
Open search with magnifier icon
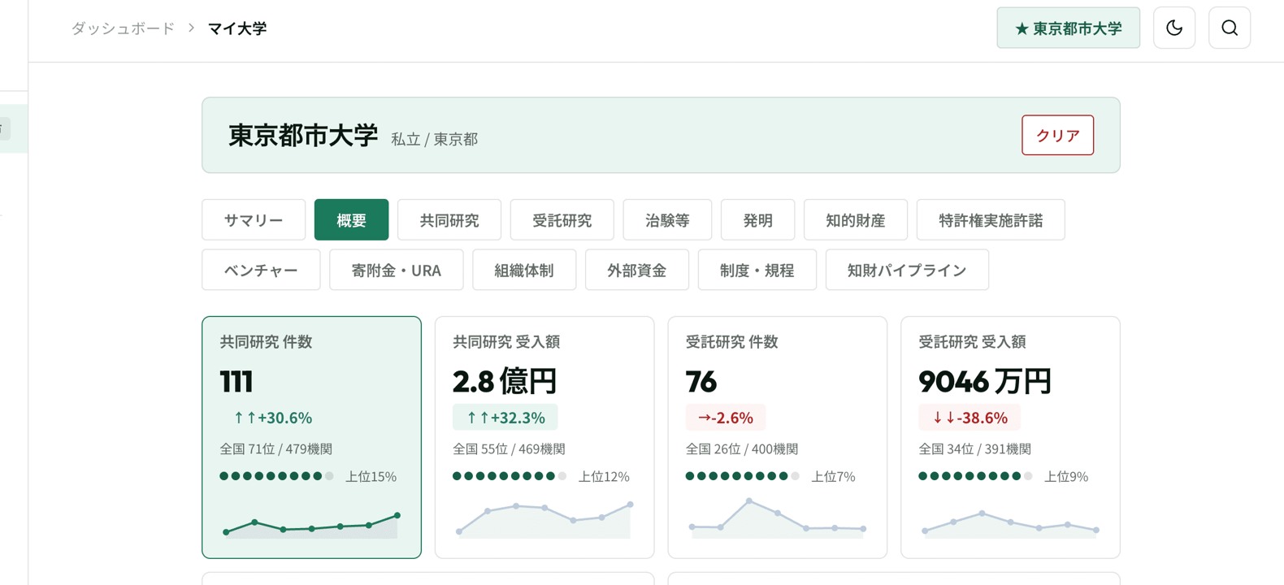(x=1230, y=28)
